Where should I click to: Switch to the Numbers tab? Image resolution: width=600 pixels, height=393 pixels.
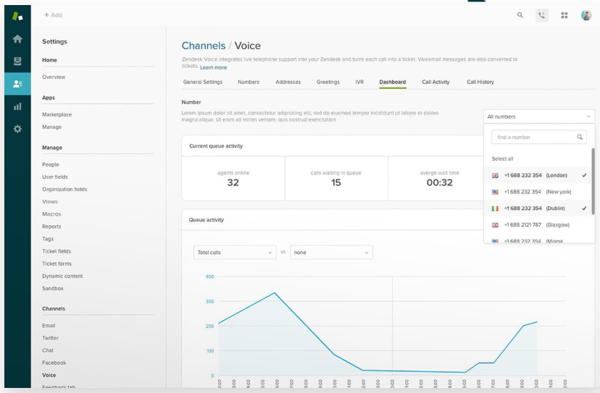(249, 82)
